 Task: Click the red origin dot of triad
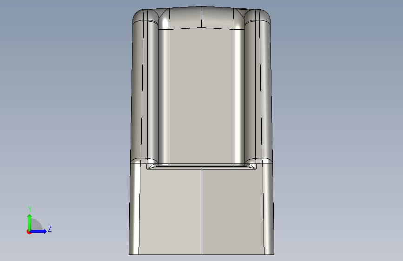(x=29, y=232)
